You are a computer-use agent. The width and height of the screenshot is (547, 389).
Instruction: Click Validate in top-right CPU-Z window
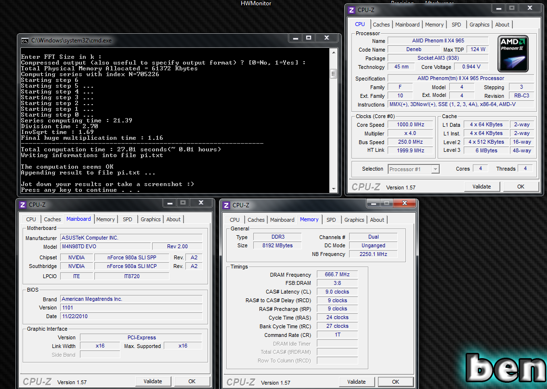[x=482, y=187]
